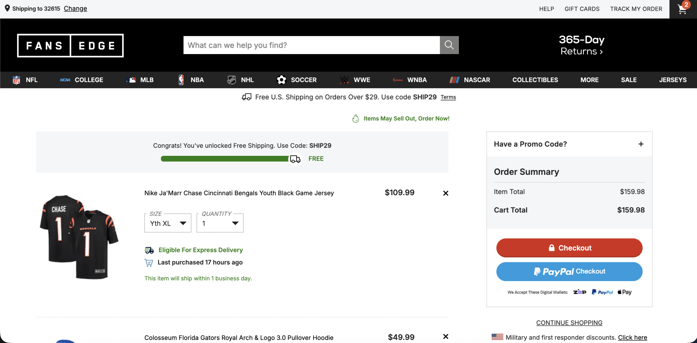Screen dimensions: 697x343
Task: Click the free shipping progress bar
Action: click(x=225, y=159)
